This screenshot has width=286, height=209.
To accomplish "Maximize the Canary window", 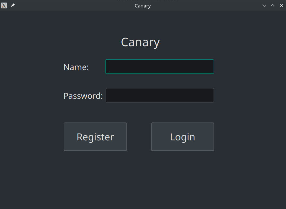I will click(x=273, y=5).
